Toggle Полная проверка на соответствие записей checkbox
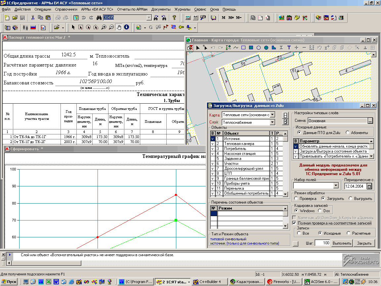This screenshot has height=286, width=381. tap(294, 223)
